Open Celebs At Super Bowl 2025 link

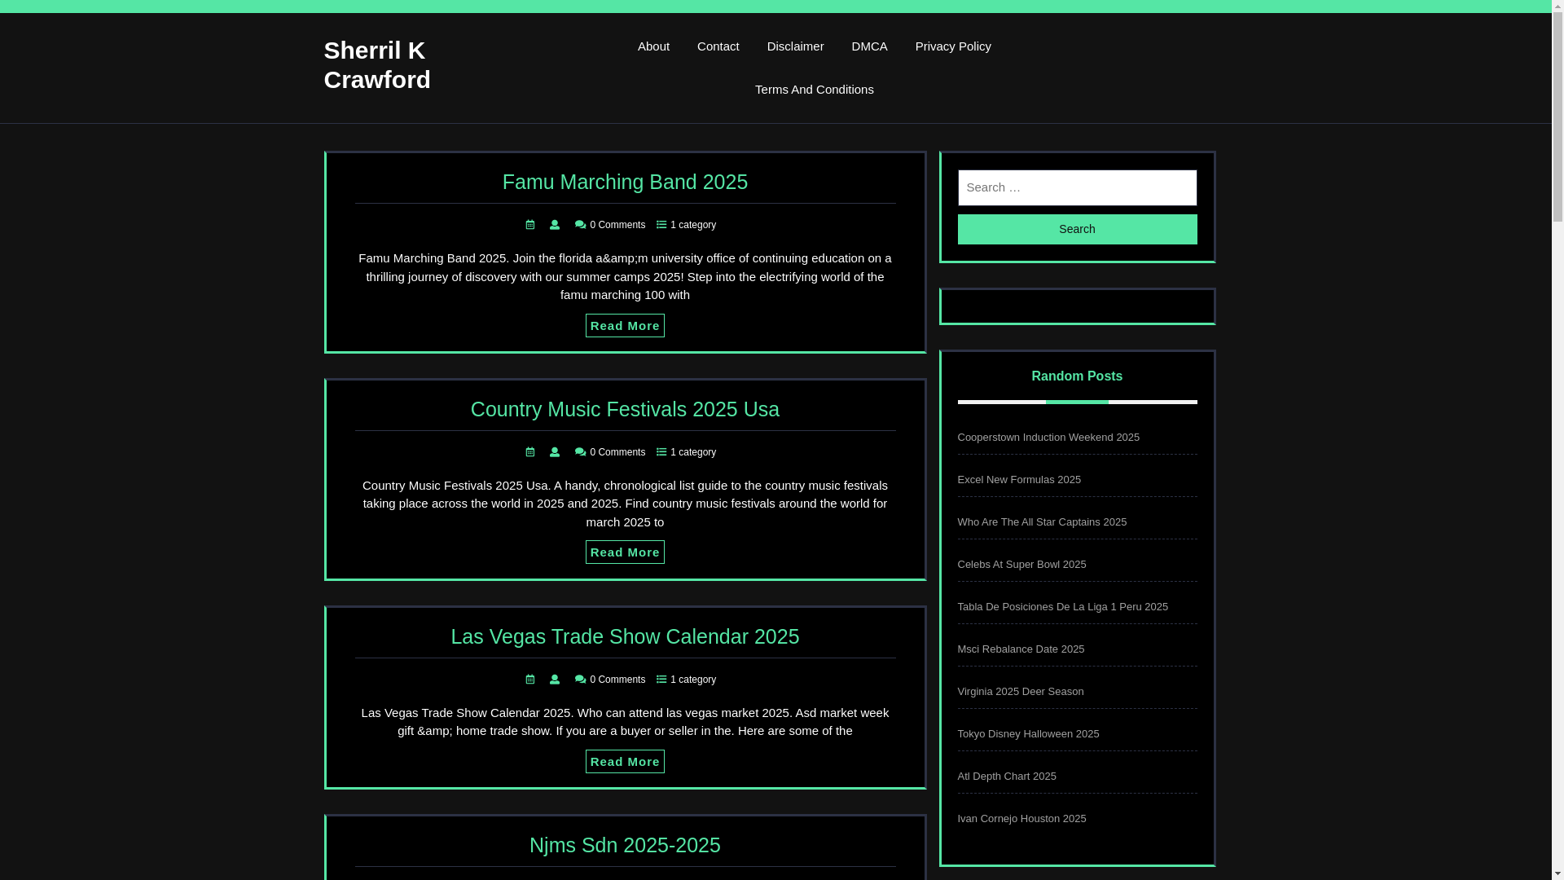pos(1021,565)
